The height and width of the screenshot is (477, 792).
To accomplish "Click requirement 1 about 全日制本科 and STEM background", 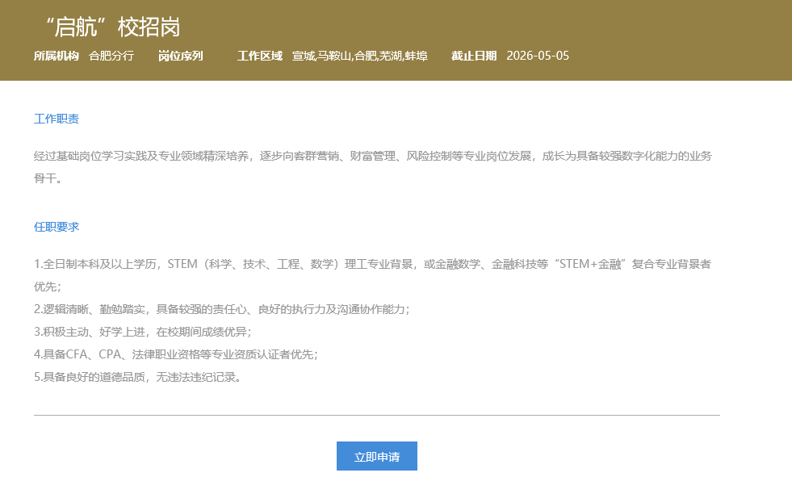I will (372, 264).
